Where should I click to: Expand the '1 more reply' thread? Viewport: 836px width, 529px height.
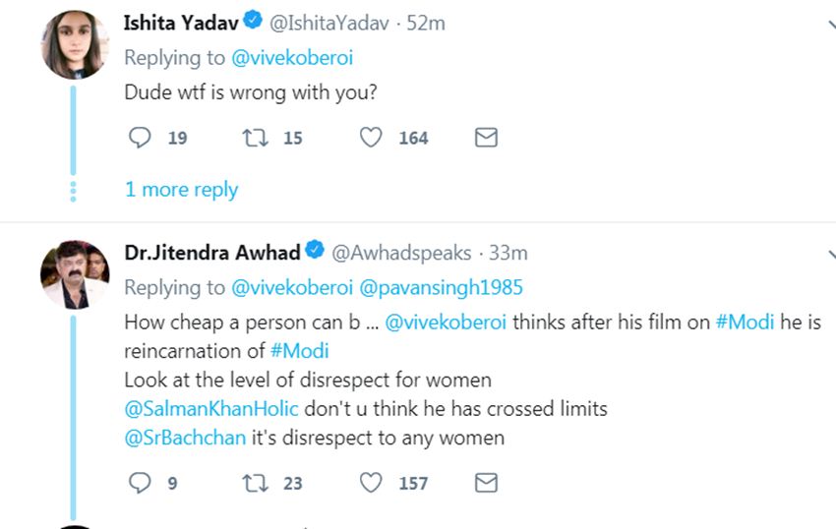pyautogui.click(x=181, y=189)
